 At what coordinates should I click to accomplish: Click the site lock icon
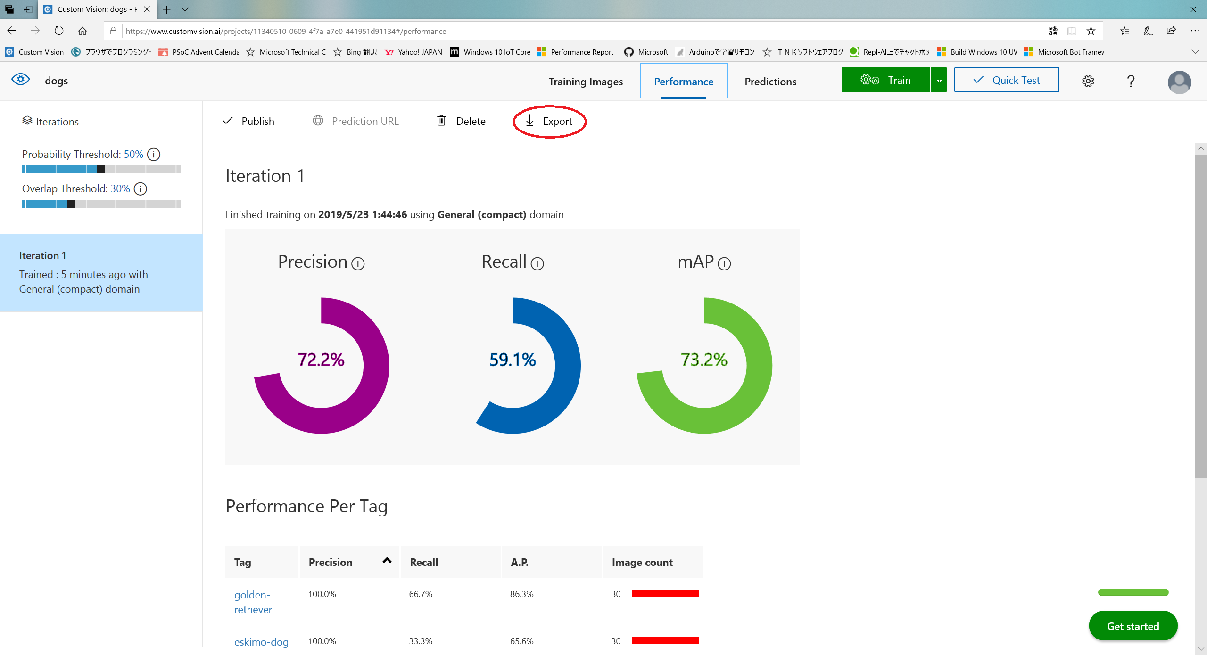pyautogui.click(x=113, y=31)
